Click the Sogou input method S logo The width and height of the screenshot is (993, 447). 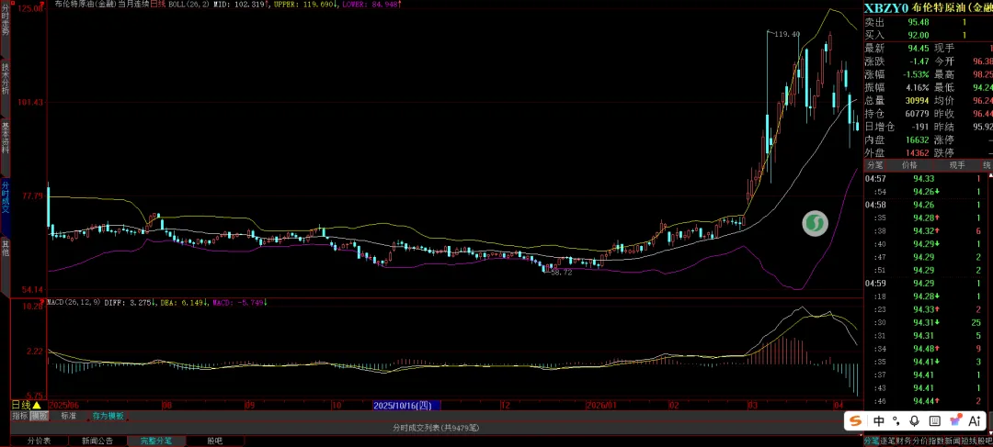click(x=856, y=420)
